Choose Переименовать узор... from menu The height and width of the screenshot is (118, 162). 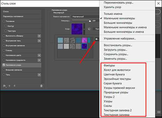[118, 2]
